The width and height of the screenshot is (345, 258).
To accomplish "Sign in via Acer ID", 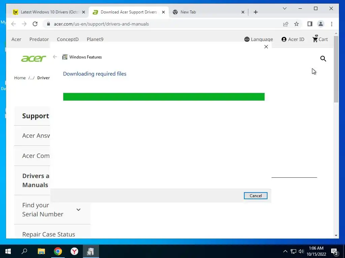I will 293,39.
